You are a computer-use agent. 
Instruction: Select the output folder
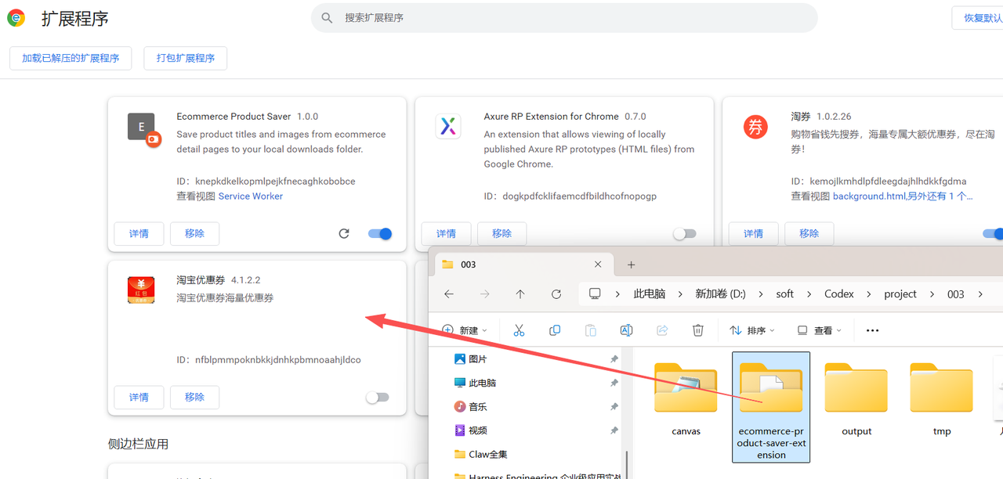coord(856,398)
